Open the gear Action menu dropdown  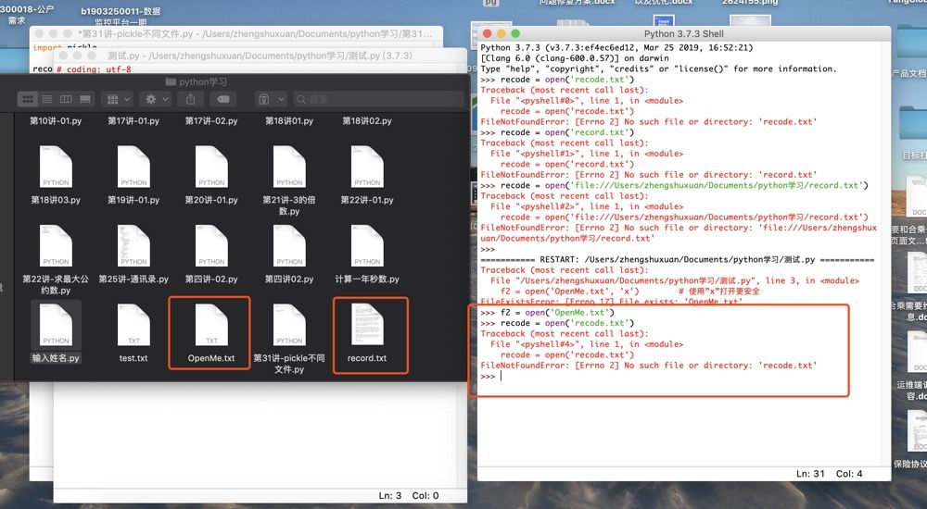pos(156,99)
